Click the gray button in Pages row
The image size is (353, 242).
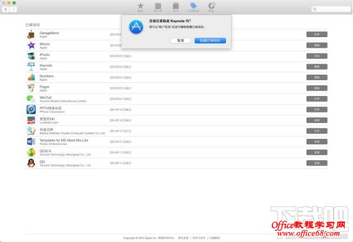[x=317, y=88]
